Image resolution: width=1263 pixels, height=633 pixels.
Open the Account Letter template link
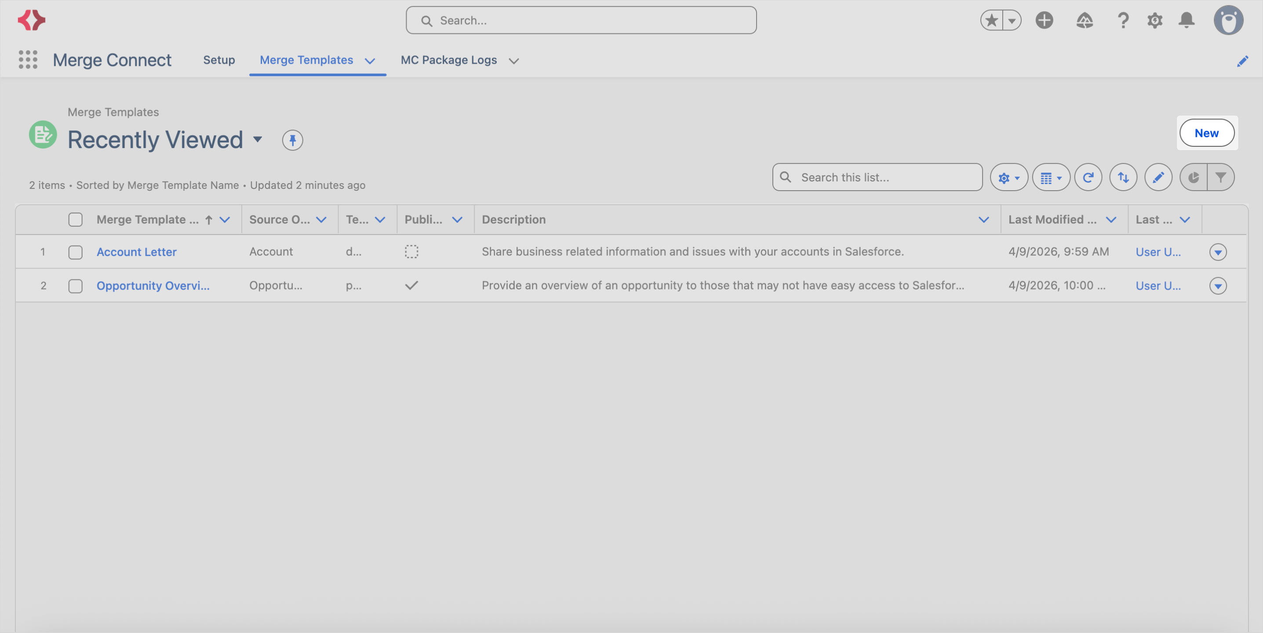[137, 252]
